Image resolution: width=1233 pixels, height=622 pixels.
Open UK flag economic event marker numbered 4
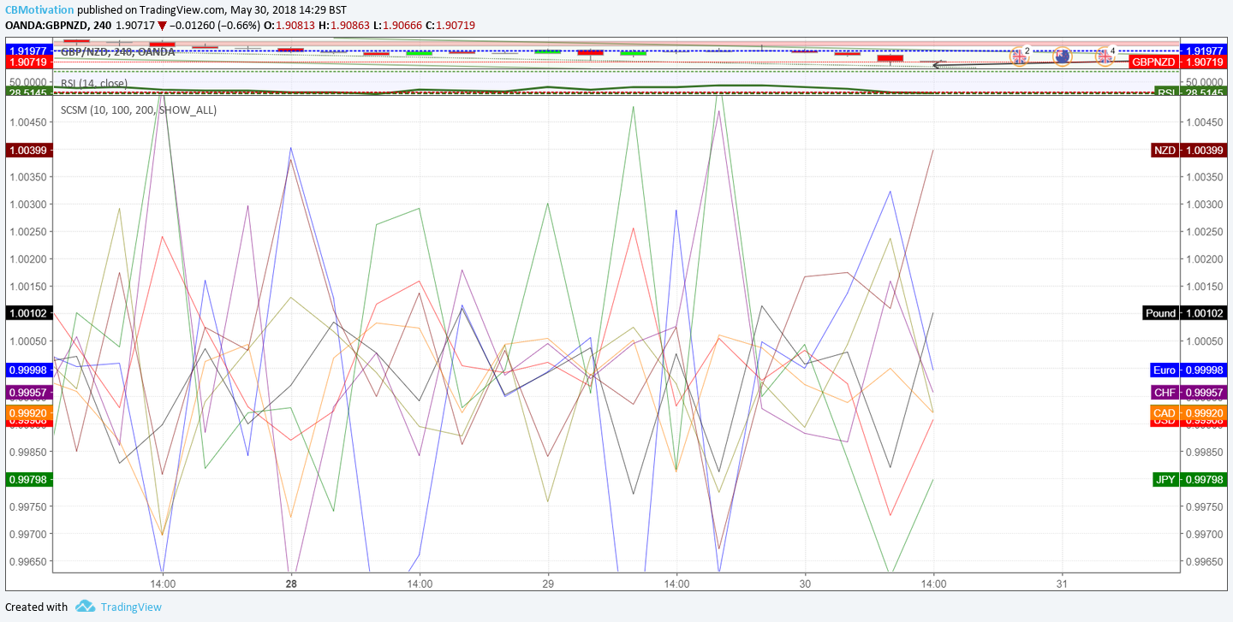click(1105, 56)
